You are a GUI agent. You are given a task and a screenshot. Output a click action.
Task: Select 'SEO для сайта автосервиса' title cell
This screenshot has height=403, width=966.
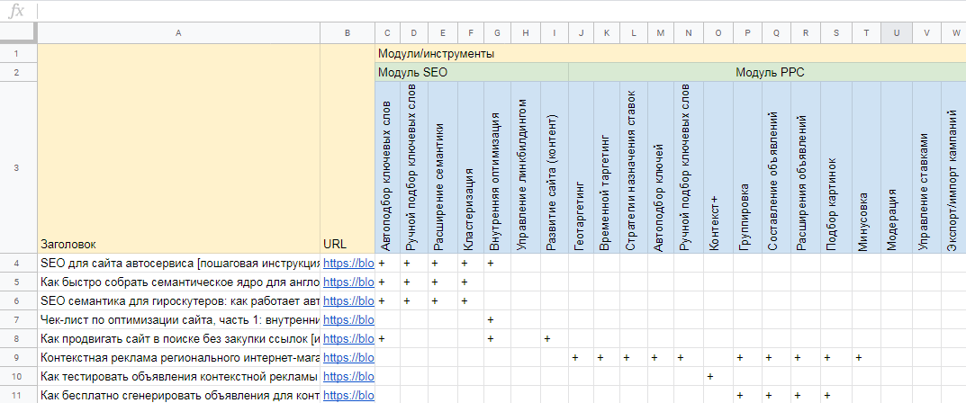click(x=178, y=263)
